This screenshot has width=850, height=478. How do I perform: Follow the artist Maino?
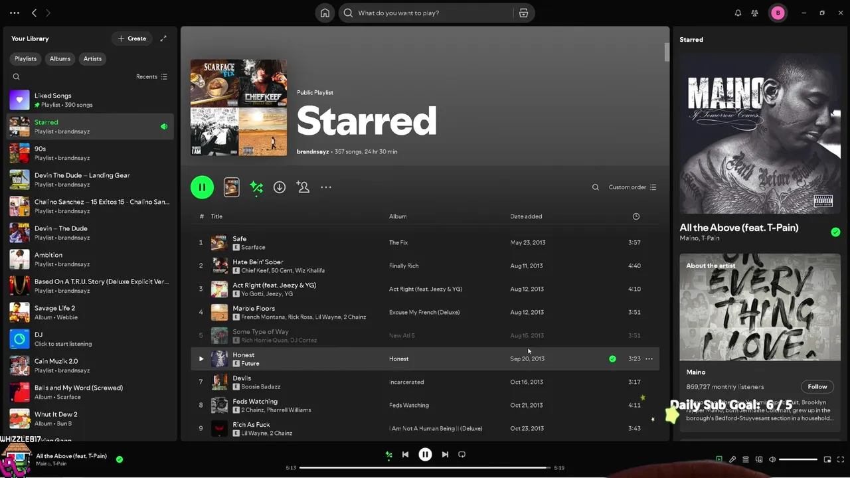pyautogui.click(x=817, y=386)
